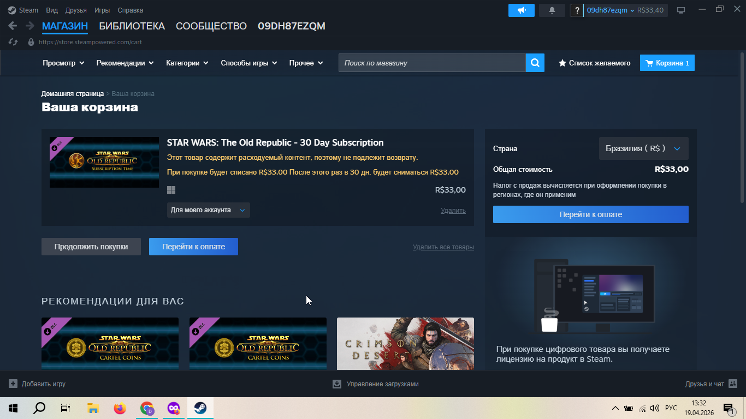Screen dimensions: 746x419
Task: Open the Игры menu
Action: (x=102, y=10)
